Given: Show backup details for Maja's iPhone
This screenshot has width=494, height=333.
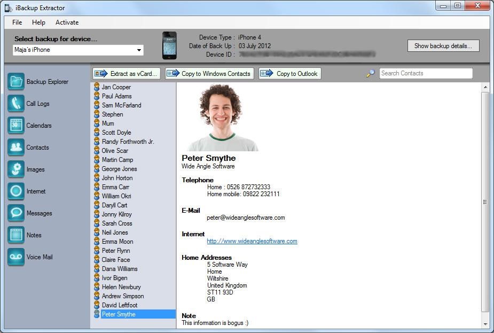Looking at the screenshot, I should 443,46.
